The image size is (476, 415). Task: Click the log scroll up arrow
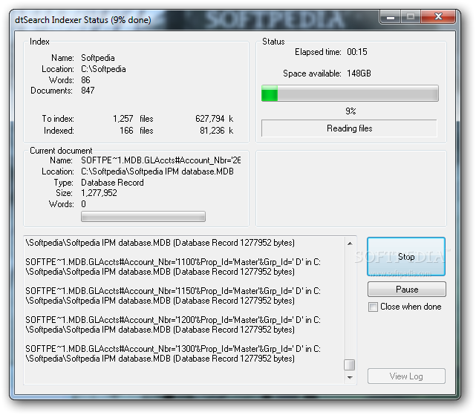[350, 244]
